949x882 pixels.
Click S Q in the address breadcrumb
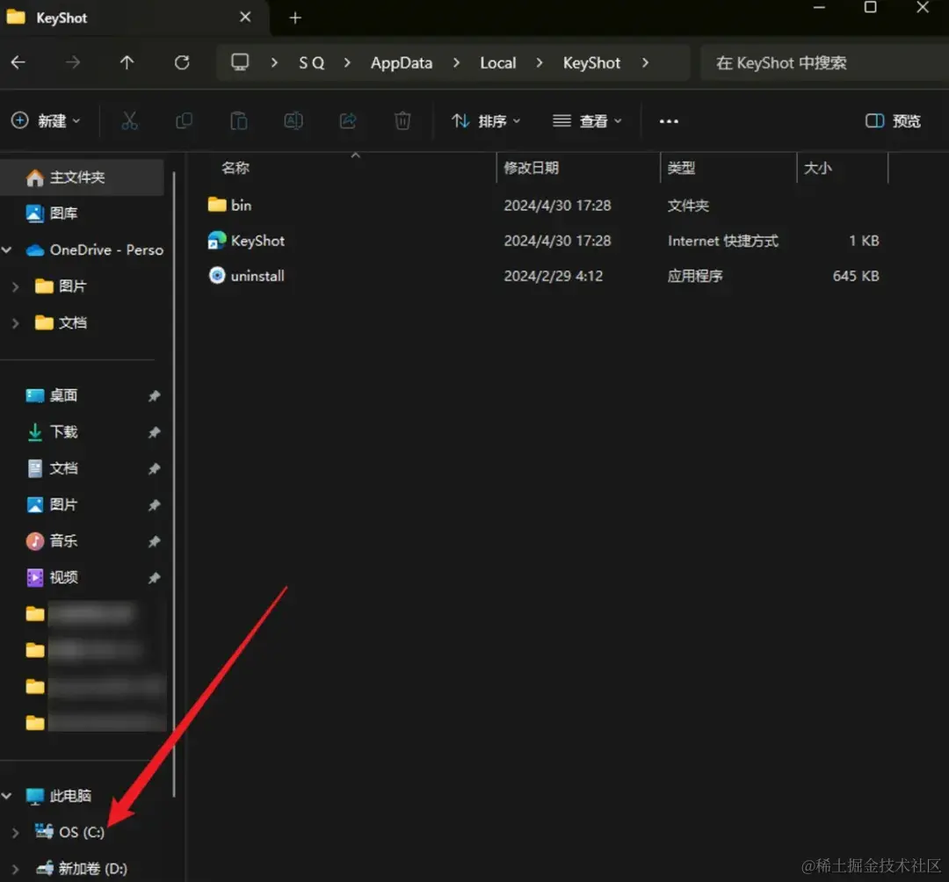[312, 62]
